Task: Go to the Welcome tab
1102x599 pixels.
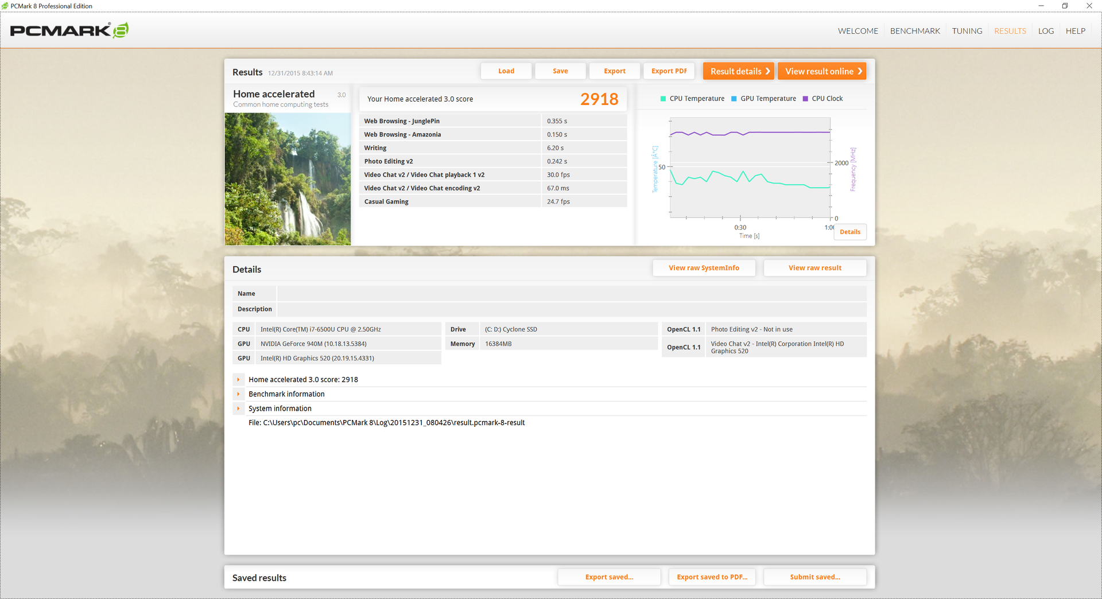Action: [x=857, y=31]
